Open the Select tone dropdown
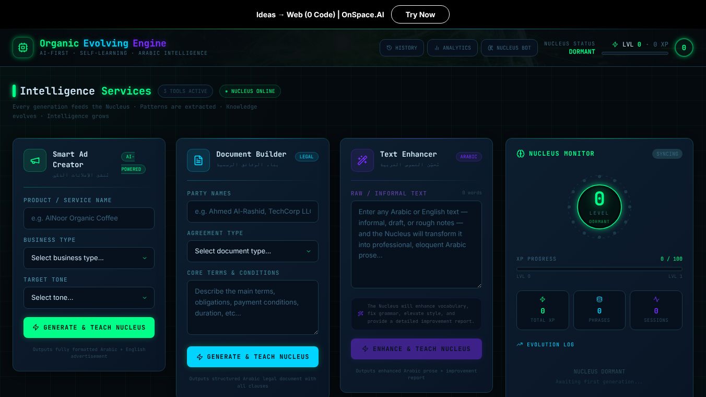 click(x=89, y=298)
